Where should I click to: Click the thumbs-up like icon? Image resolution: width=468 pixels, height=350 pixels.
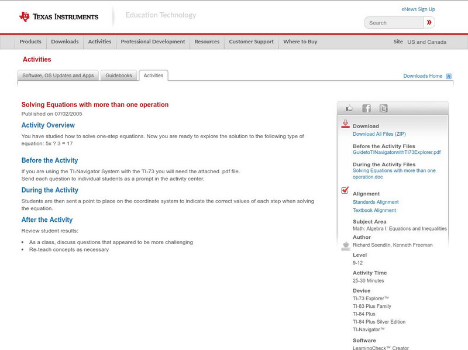349,108
